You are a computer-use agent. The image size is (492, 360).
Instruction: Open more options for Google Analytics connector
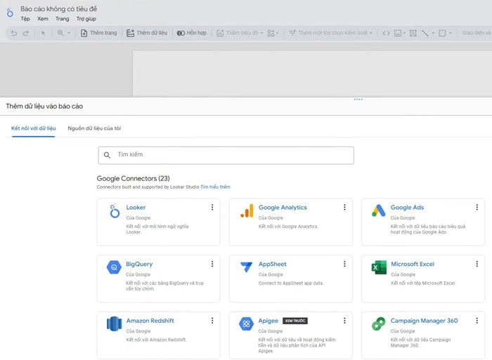(344, 207)
